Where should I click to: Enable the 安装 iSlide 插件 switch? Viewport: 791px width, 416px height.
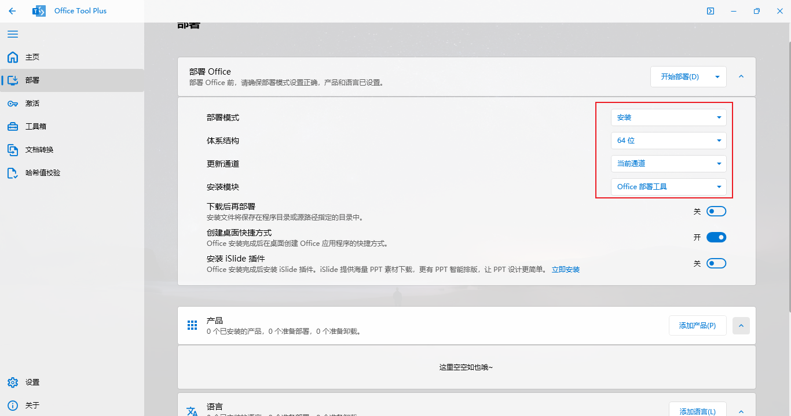(716, 264)
